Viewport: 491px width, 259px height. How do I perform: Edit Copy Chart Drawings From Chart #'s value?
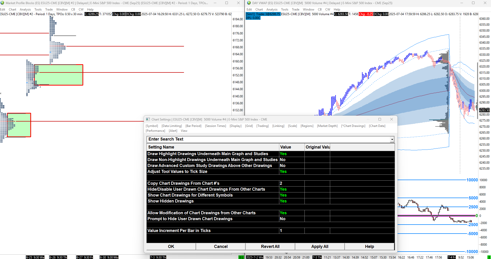[x=292, y=183]
